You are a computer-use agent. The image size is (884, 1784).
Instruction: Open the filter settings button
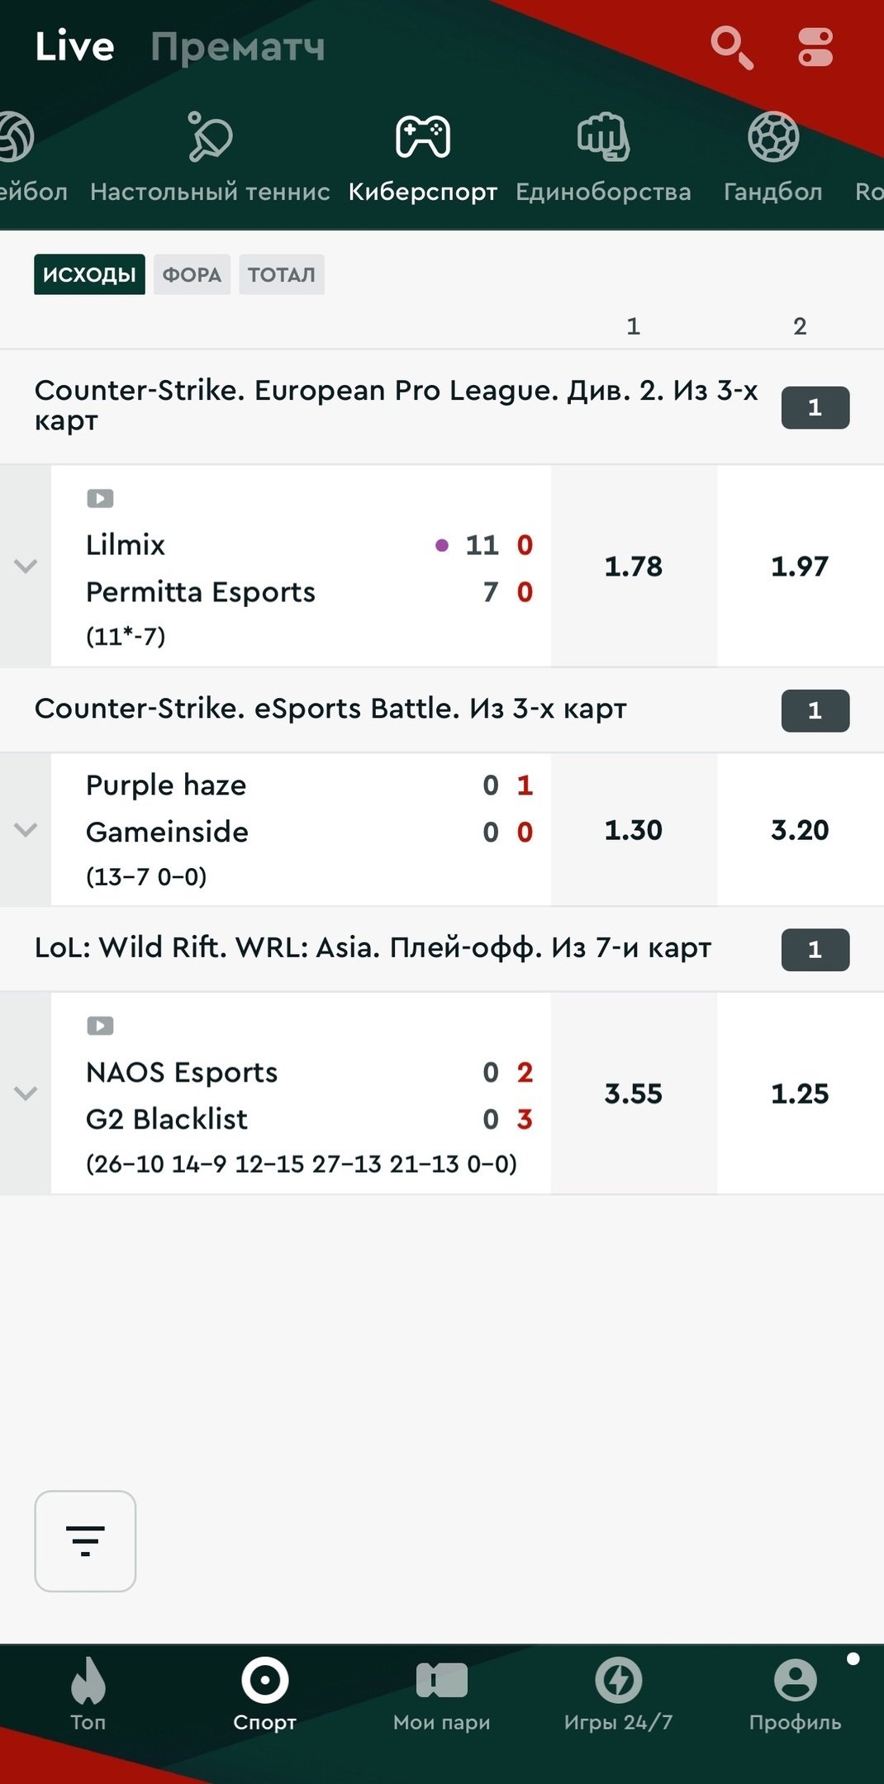(85, 1541)
